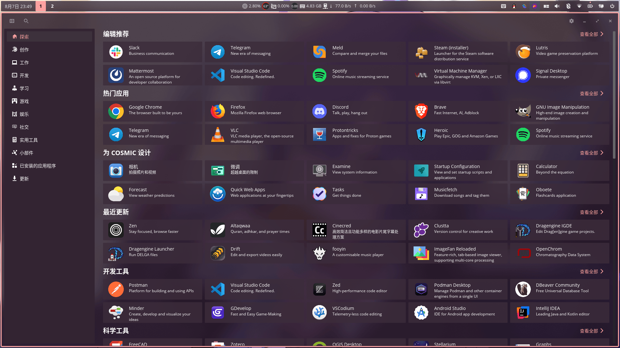
Task: Show all 最近更新 apps via 查看全部
Action: 592,212
